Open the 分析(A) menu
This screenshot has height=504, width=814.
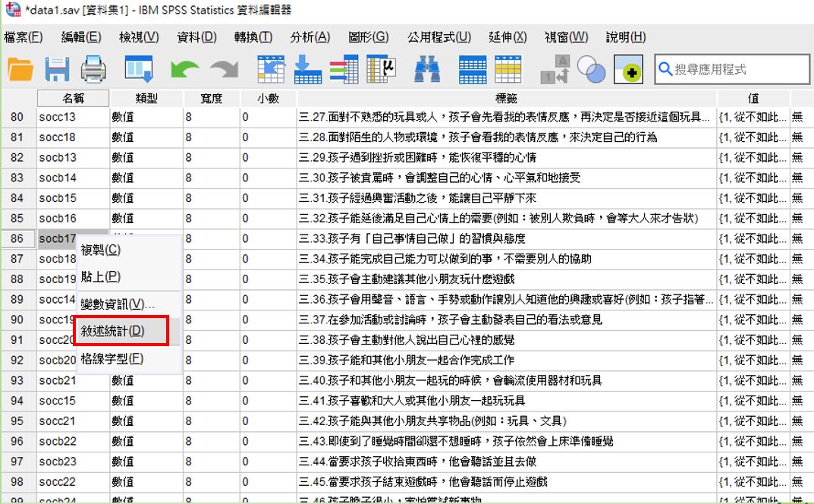pos(310,37)
